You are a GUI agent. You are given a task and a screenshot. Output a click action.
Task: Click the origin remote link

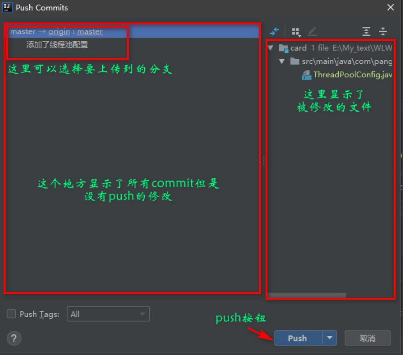[x=59, y=31]
